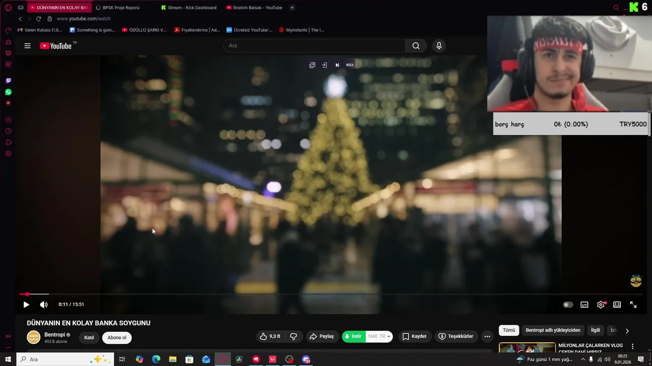Open options for MİLYONLAR ÇALARKEN VLOG video
Viewport: 652px width, 366px height.
633,346
